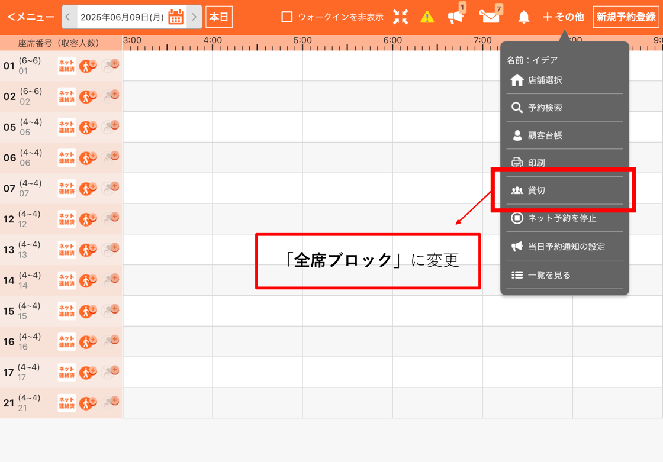Click gray seat-add icon for seat 14
Screen dimensions: 663x462
click(x=110, y=279)
